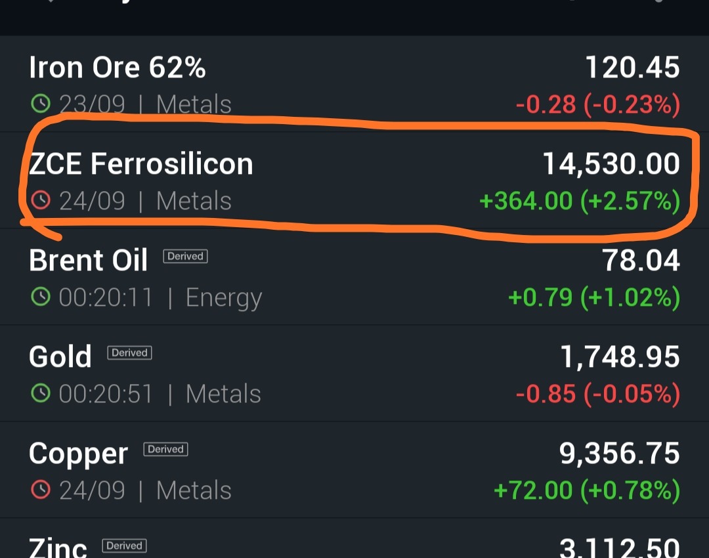This screenshot has width=709, height=558.
Task: Click green clock icon beside Iron Ore date
Action: (x=41, y=104)
